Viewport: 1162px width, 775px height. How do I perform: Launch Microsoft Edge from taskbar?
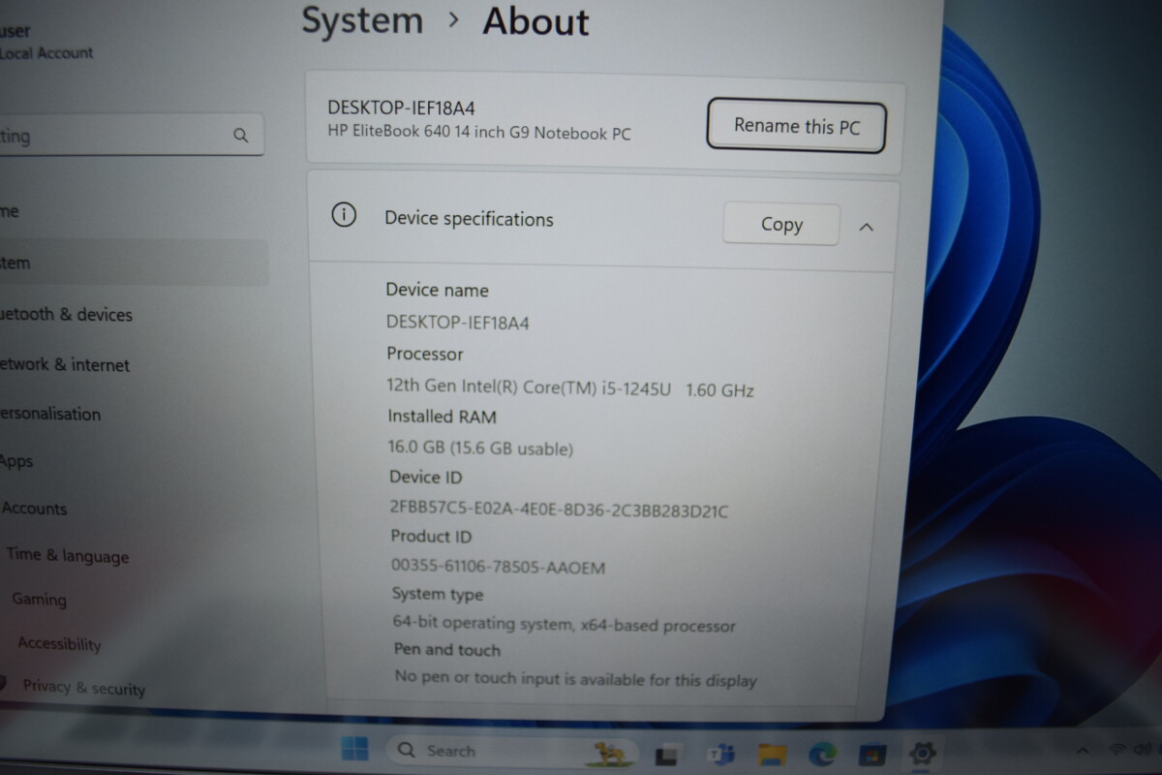822,755
